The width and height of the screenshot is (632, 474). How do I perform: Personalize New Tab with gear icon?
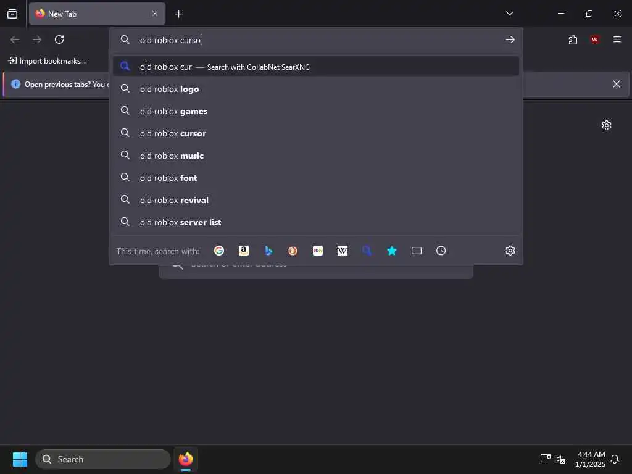tap(607, 125)
